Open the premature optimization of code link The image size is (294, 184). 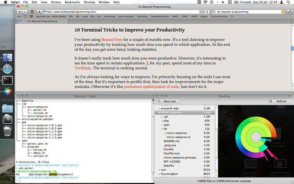point(151,86)
